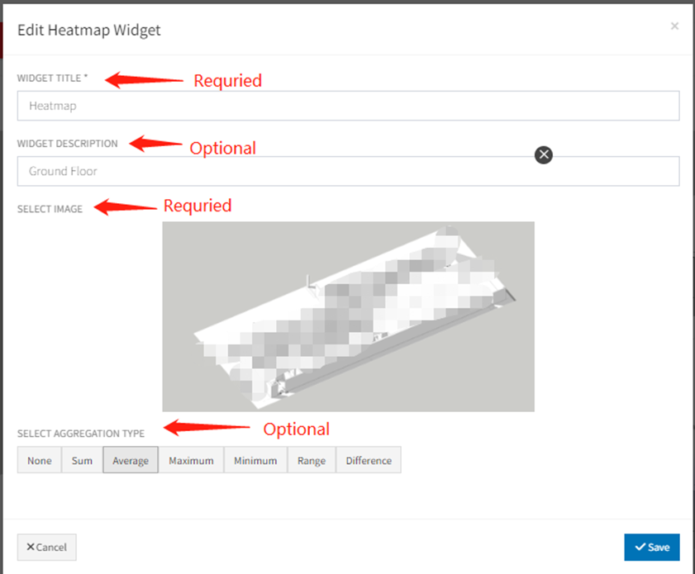The width and height of the screenshot is (695, 574).
Task: Select Sum aggregation type
Action: 82,461
